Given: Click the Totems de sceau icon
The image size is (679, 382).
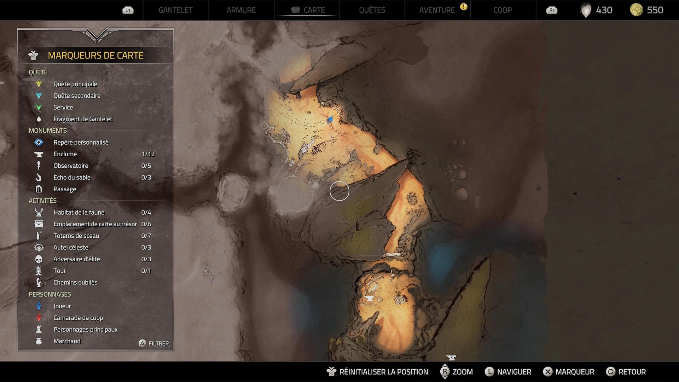Looking at the screenshot, I should pos(39,236).
